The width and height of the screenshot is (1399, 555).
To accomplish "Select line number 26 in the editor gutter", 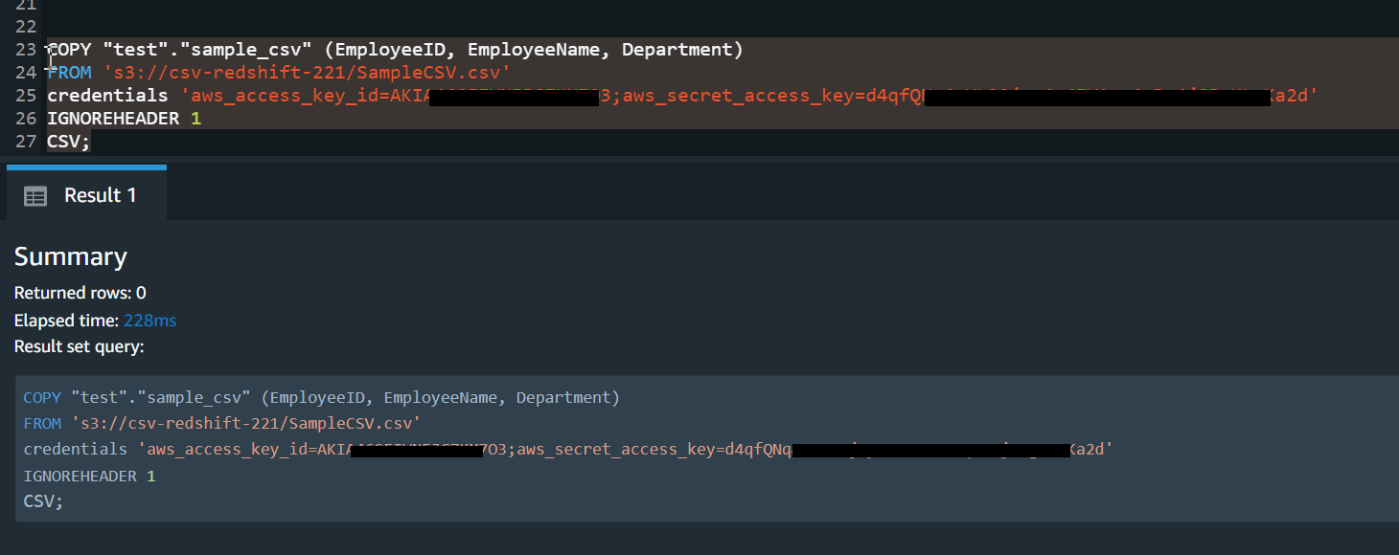I will click(x=26, y=119).
